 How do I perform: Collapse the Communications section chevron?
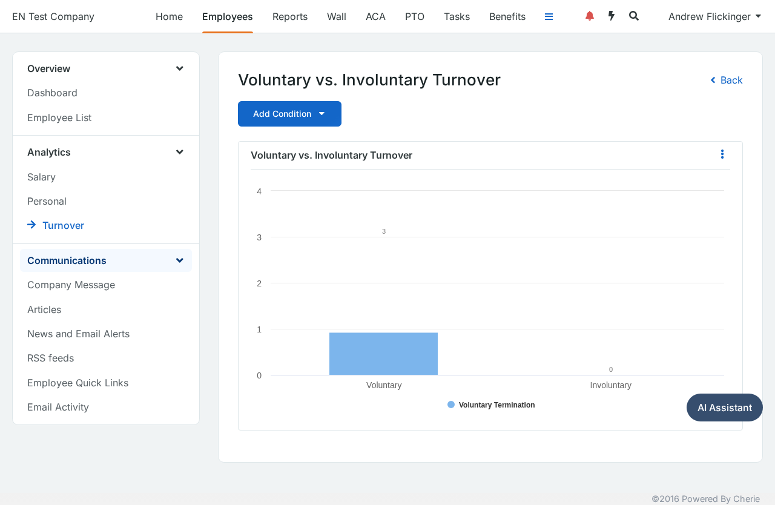point(180,260)
